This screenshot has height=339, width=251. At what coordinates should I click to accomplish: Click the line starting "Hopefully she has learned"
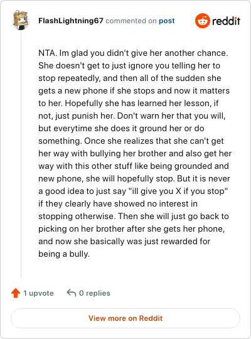point(129,103)
